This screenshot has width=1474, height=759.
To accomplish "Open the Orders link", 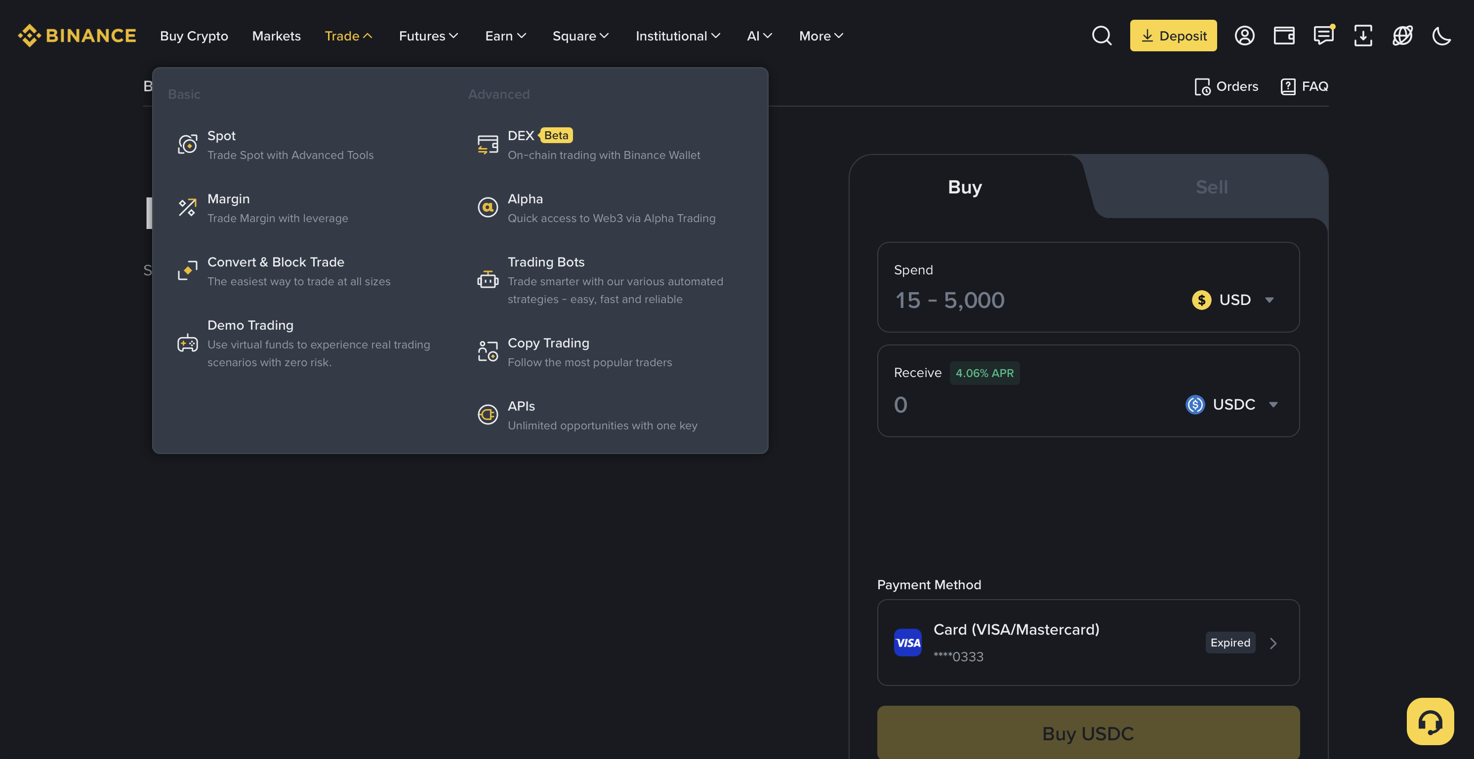I will pos(1226,86).
